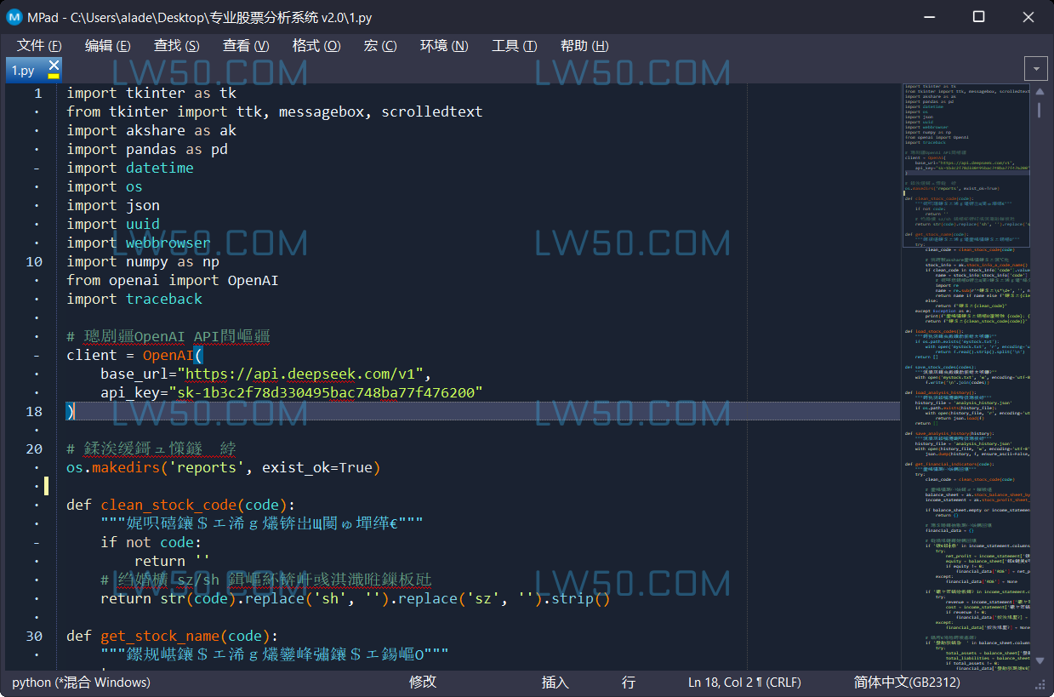Switch to the 1.py file tab
The width and height of the screenshot is (1054, 697).
(24, 71)
